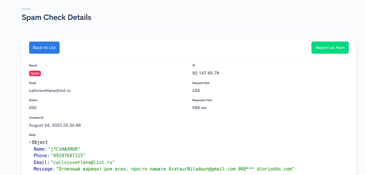Select the email callvisvetlana@list.ru

[x=50, y=90]
